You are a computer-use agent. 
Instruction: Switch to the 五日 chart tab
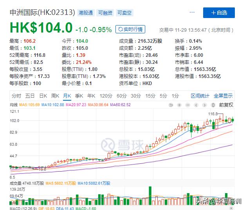[30, 96]
